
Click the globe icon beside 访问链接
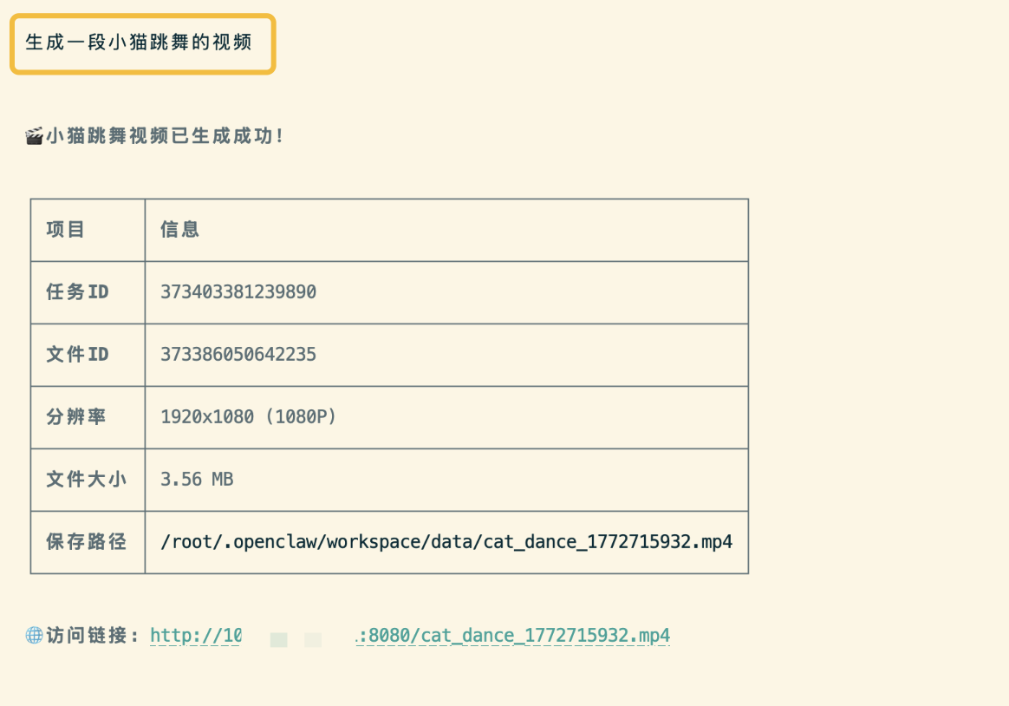pos(35,636)
